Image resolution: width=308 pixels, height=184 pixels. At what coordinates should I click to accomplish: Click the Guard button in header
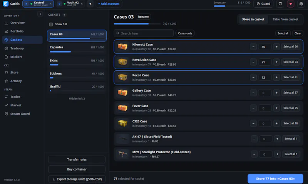[263, 4]
